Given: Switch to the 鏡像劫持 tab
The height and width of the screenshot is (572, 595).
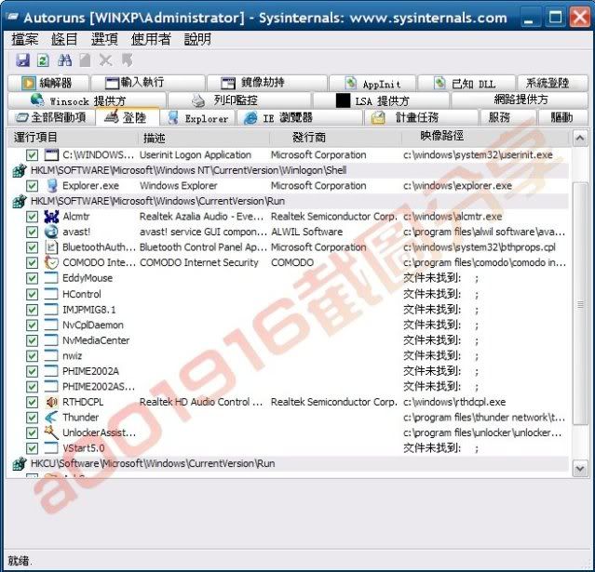Looking at the screenshot, I should pos(266,83).
